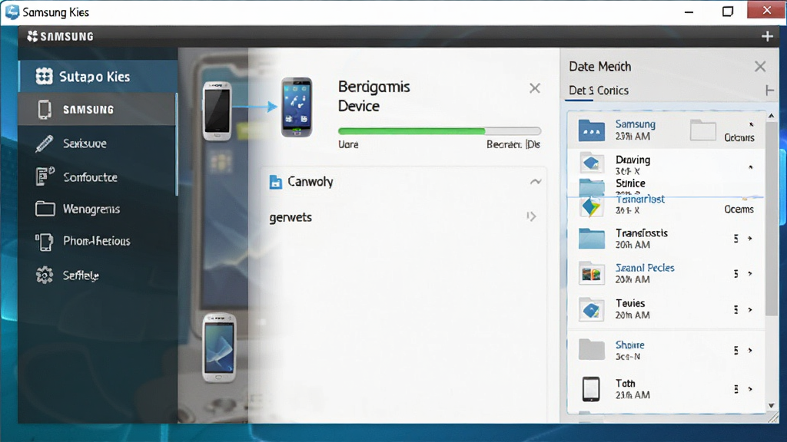Screen dimensions: 787x442
Task: Collapse the Canwoly section chevron
Action: click(536, 181)
